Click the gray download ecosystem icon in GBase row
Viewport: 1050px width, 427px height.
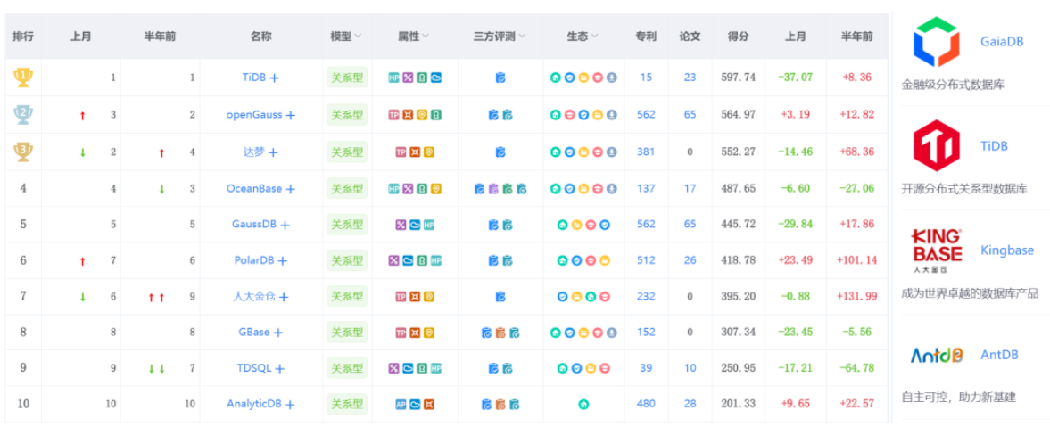611,333
